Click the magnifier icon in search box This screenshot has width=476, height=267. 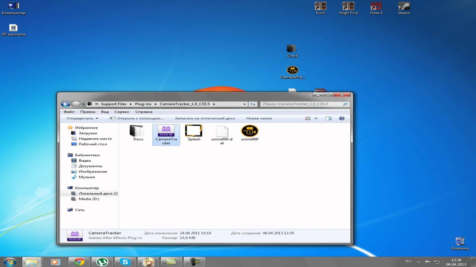tap(345, 104)
